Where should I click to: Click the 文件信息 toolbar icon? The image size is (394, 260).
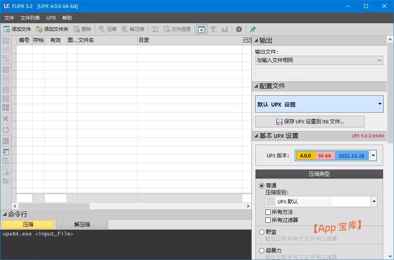167,29
